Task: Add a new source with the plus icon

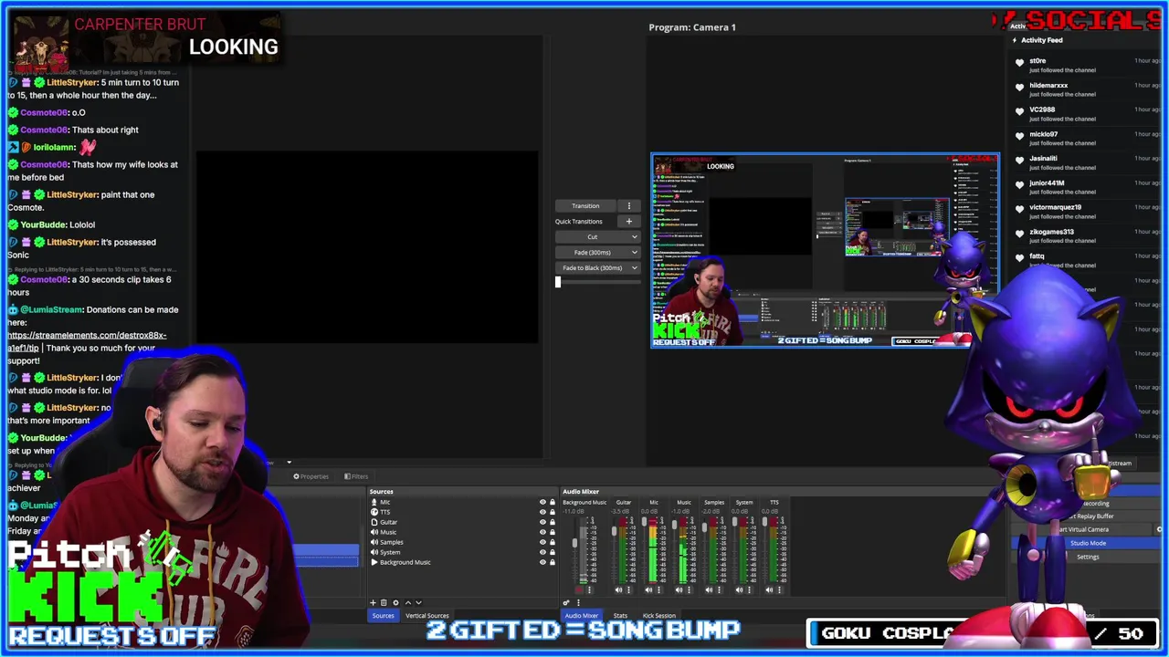Action: pyautogui.click(x=373, y=602)
